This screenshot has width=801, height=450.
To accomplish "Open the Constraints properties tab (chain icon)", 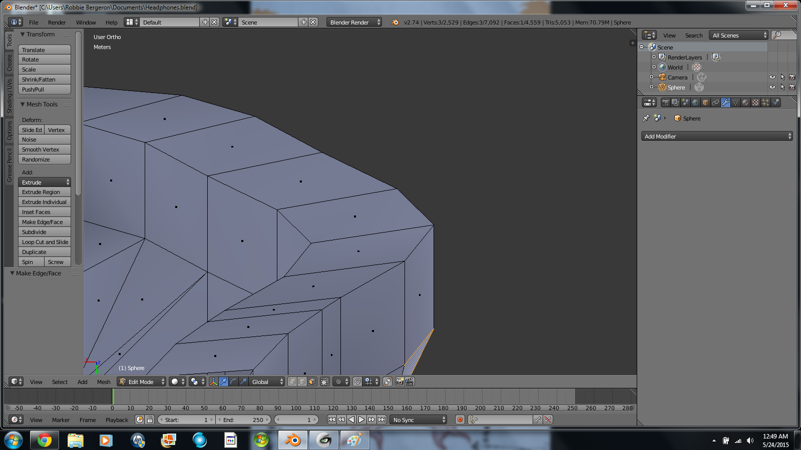I will pos(715,102).
